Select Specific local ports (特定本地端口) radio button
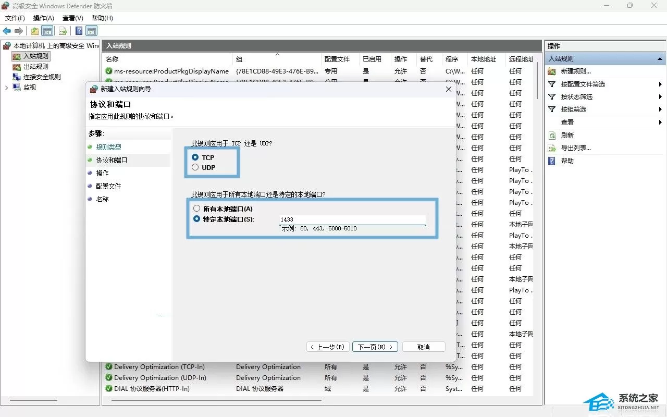Viewport: 667px width, 417px height. [x=196, y=219]
